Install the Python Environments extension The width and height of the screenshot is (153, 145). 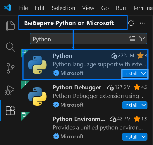pyautogui.click(x=131, y=137)
